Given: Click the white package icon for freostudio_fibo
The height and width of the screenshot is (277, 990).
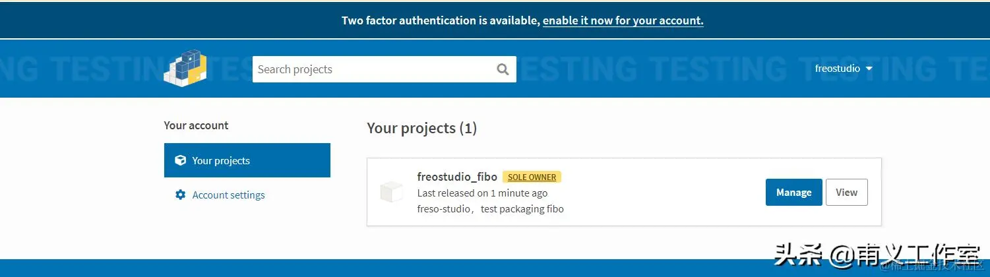Looking at the screenshot, I should (391, 192).
